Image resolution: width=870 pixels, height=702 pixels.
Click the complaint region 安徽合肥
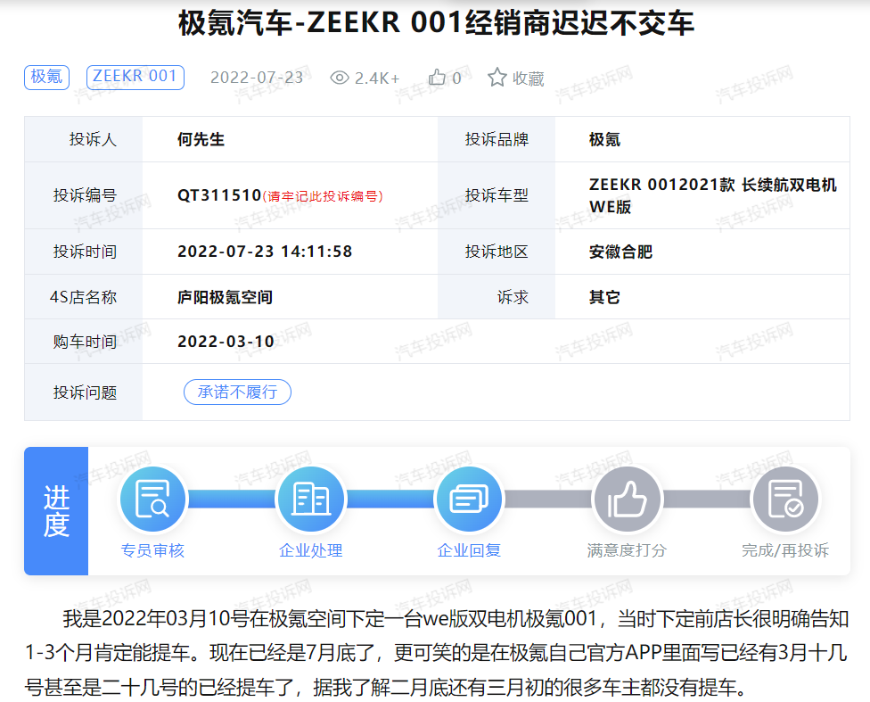(621, 252)
